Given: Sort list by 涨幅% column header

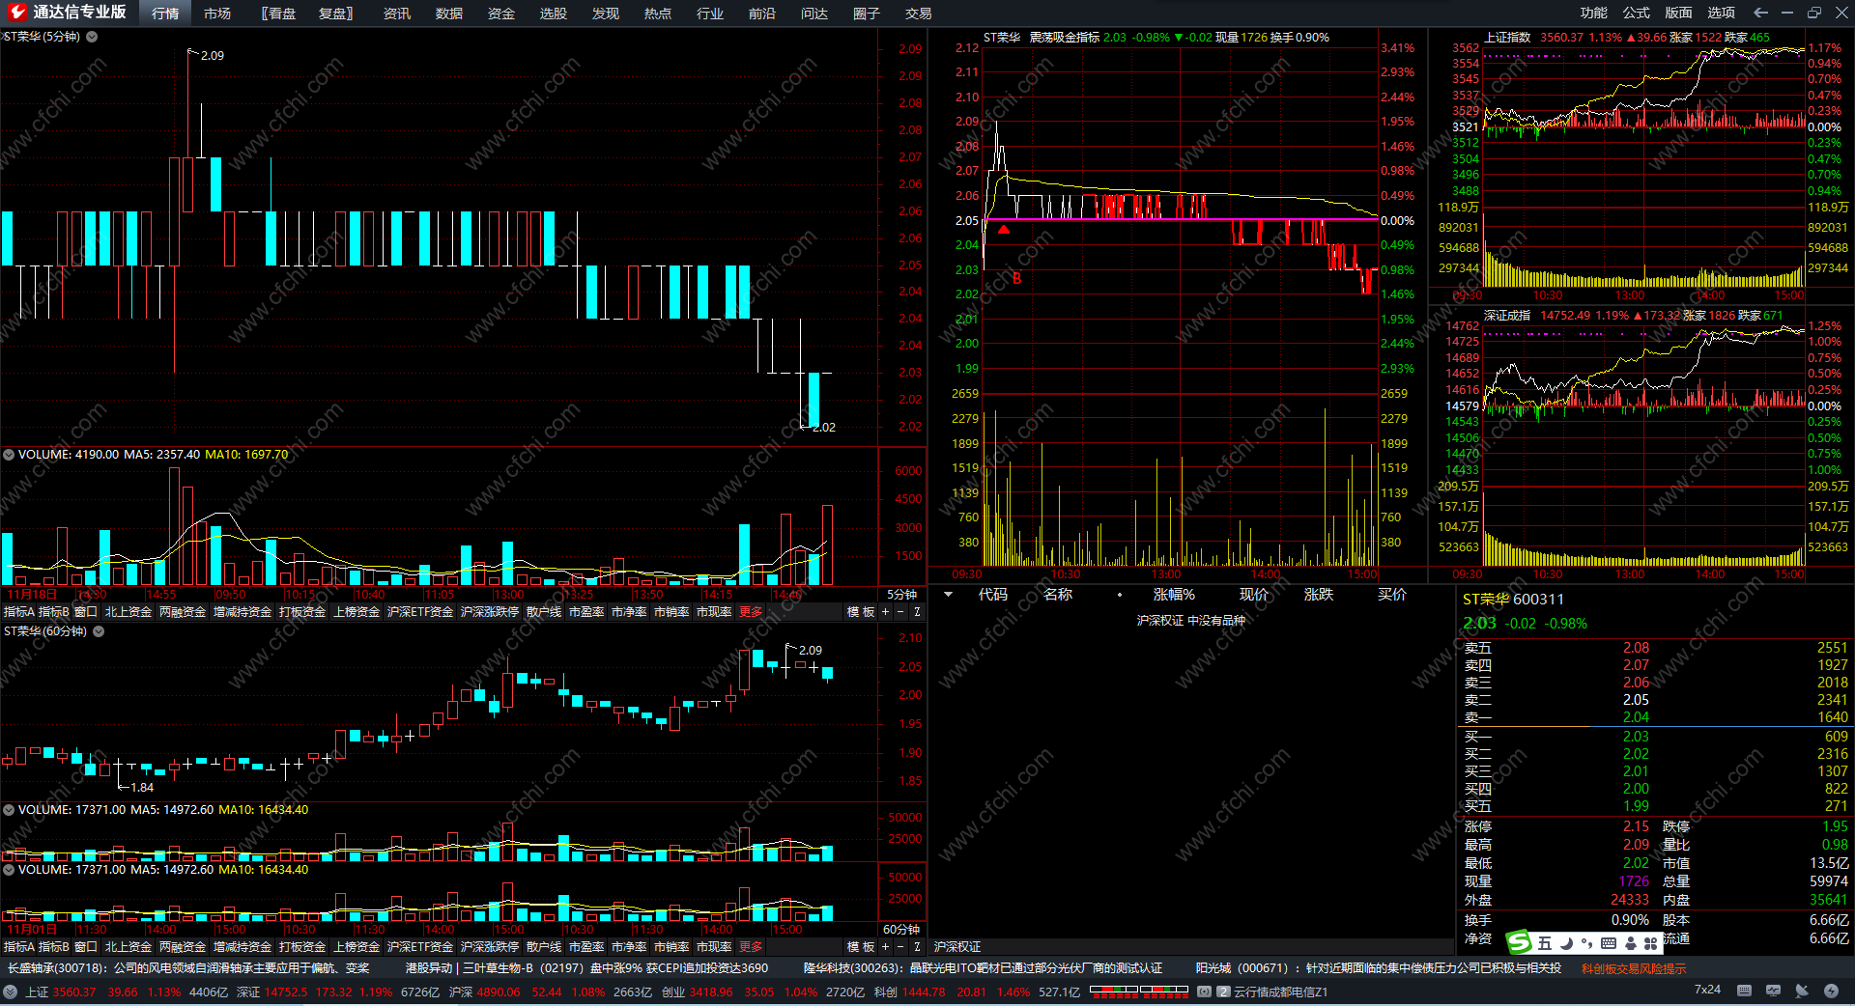Looking at the screenshot, I should coord(1174,595).
